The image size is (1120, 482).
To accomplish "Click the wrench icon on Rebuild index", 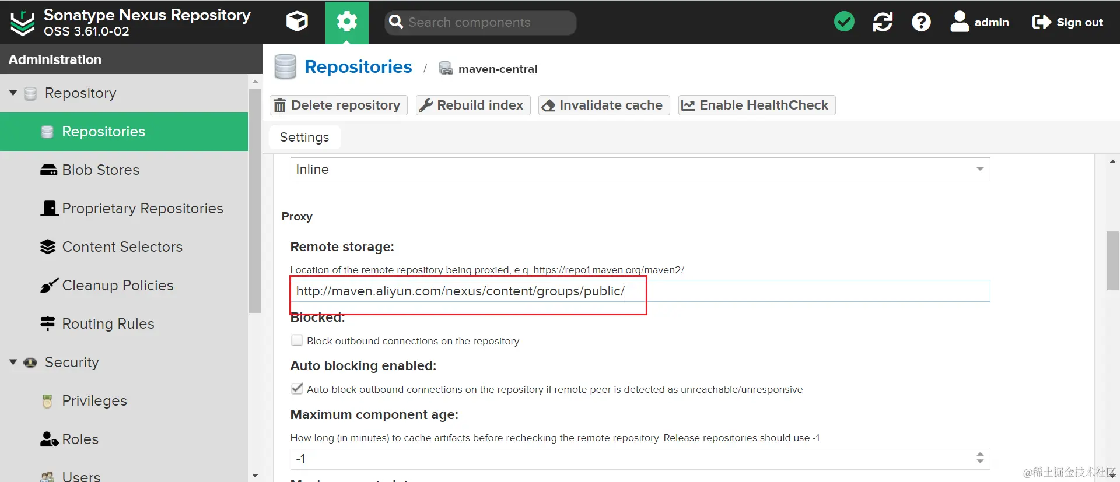I will coord(426,105).
